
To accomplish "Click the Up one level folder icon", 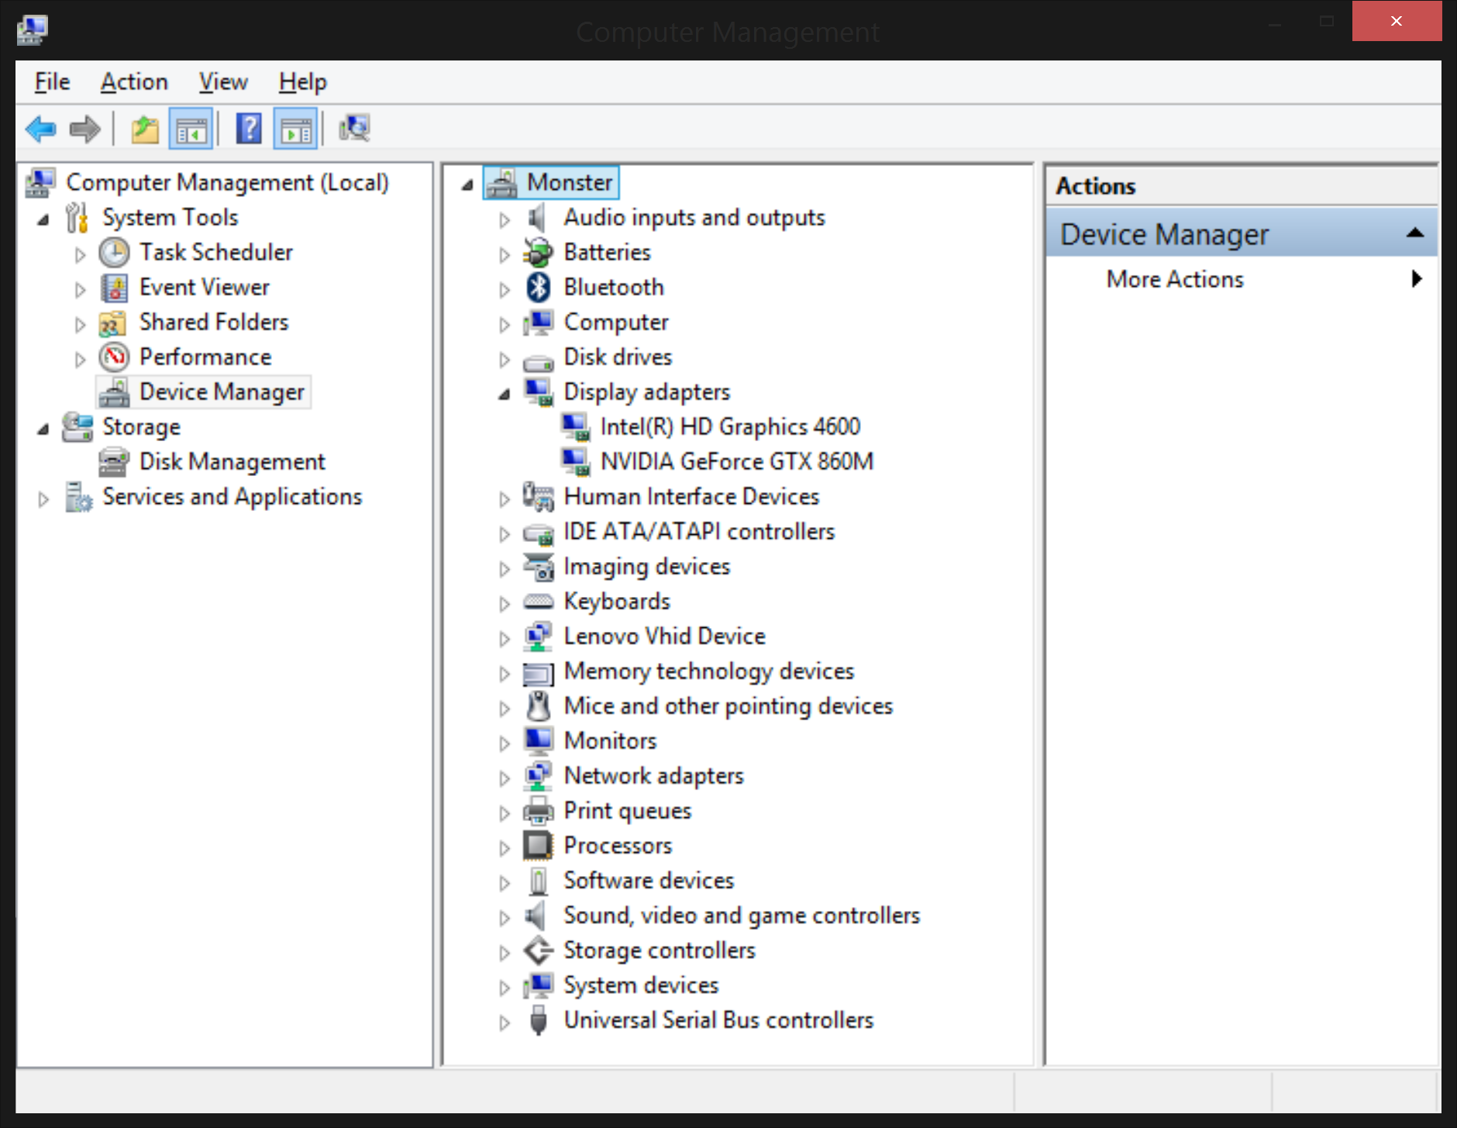I will 144,129.
